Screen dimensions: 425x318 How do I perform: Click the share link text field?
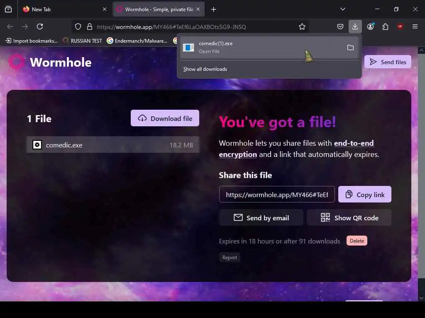(277, 195)
